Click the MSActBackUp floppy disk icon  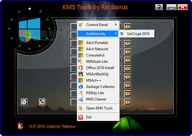81,74
